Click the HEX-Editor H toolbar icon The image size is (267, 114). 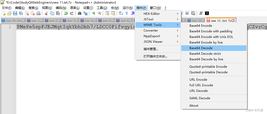click(x=201, y=13)
